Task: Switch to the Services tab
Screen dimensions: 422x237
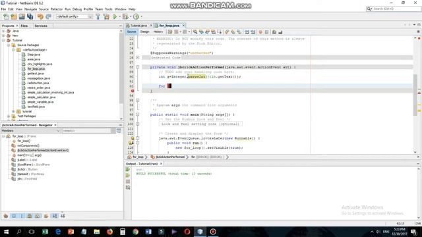Action: tap(41, 26)
